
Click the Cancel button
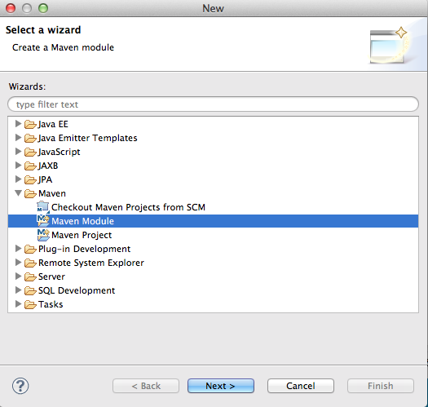[301, 386]
